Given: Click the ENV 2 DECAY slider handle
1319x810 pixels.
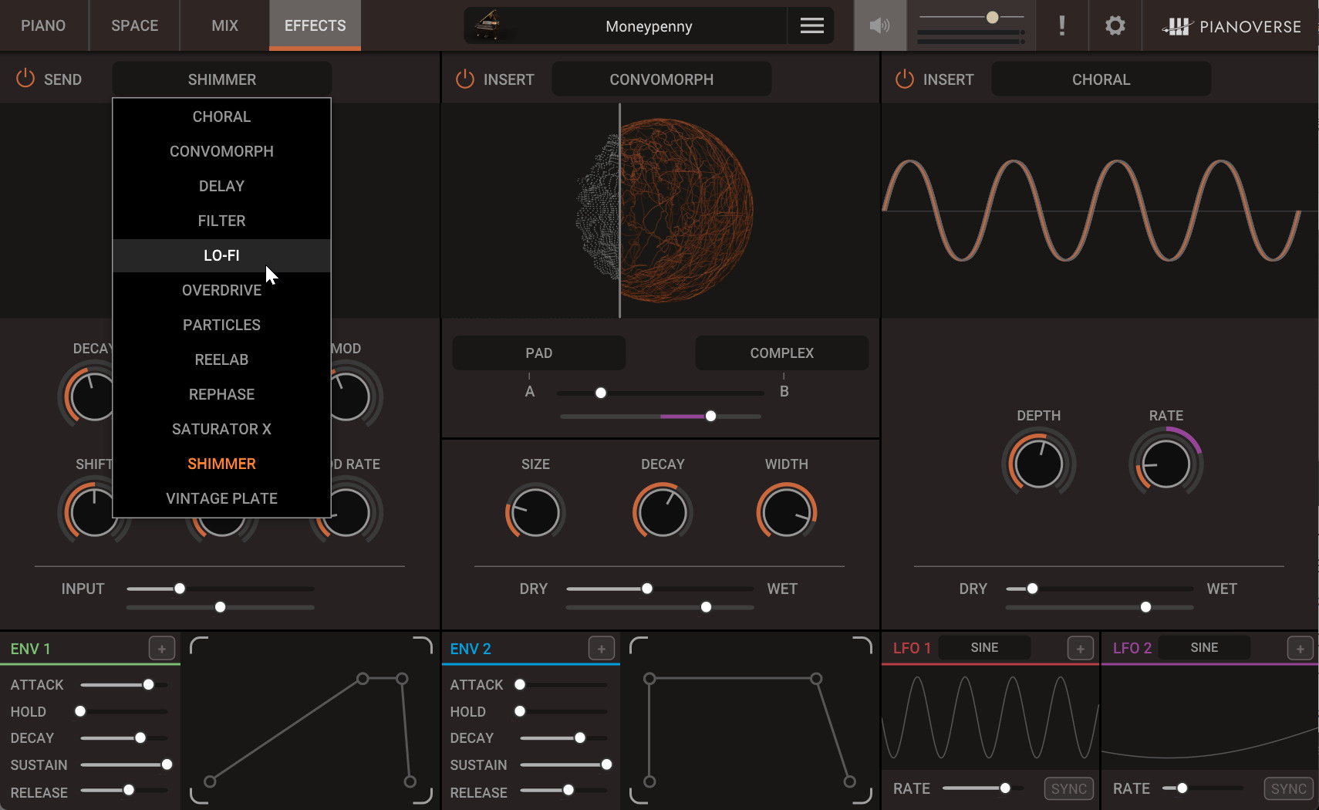Looking at the screenshot, I should click(x=580, y=737).
